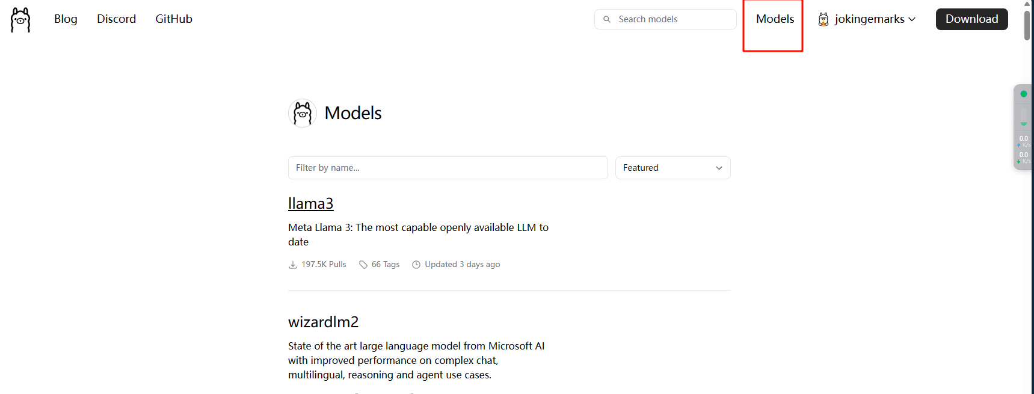Open the Blog page from the header

click(66, 19)
